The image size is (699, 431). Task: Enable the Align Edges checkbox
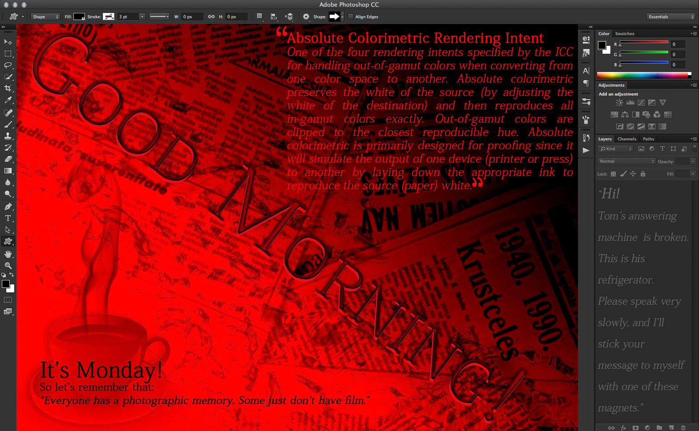[x=351, y=17]
